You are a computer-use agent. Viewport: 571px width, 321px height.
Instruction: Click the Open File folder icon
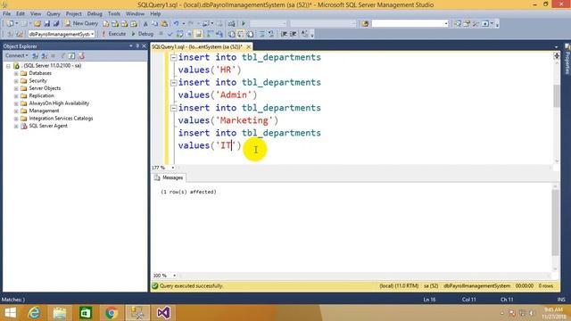point(37,24)
